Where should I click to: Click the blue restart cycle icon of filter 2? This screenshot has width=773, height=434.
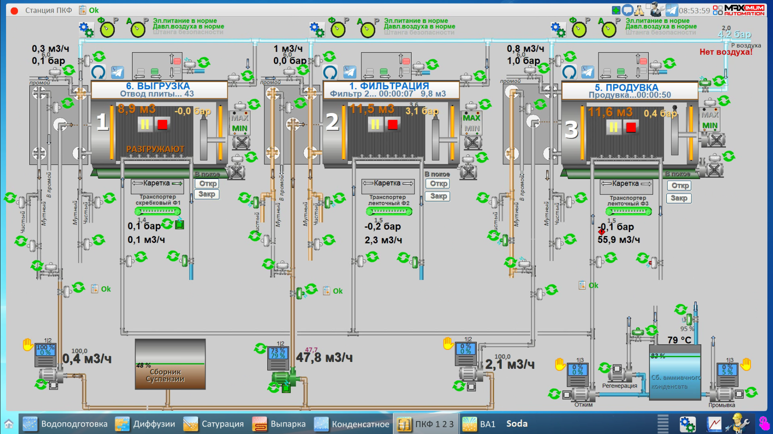330,72
